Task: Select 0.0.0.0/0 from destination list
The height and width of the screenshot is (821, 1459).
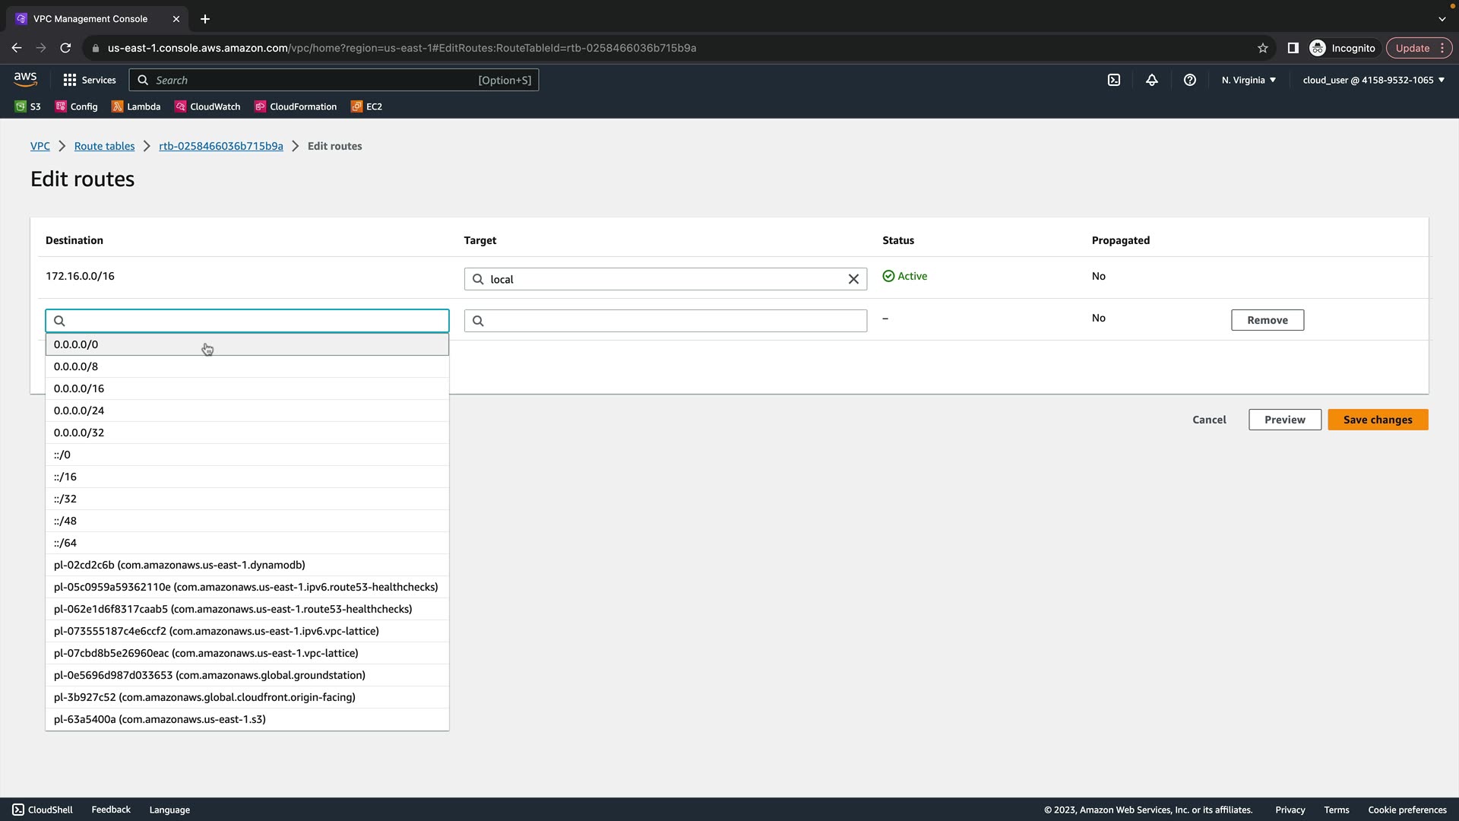Action: 76,344
